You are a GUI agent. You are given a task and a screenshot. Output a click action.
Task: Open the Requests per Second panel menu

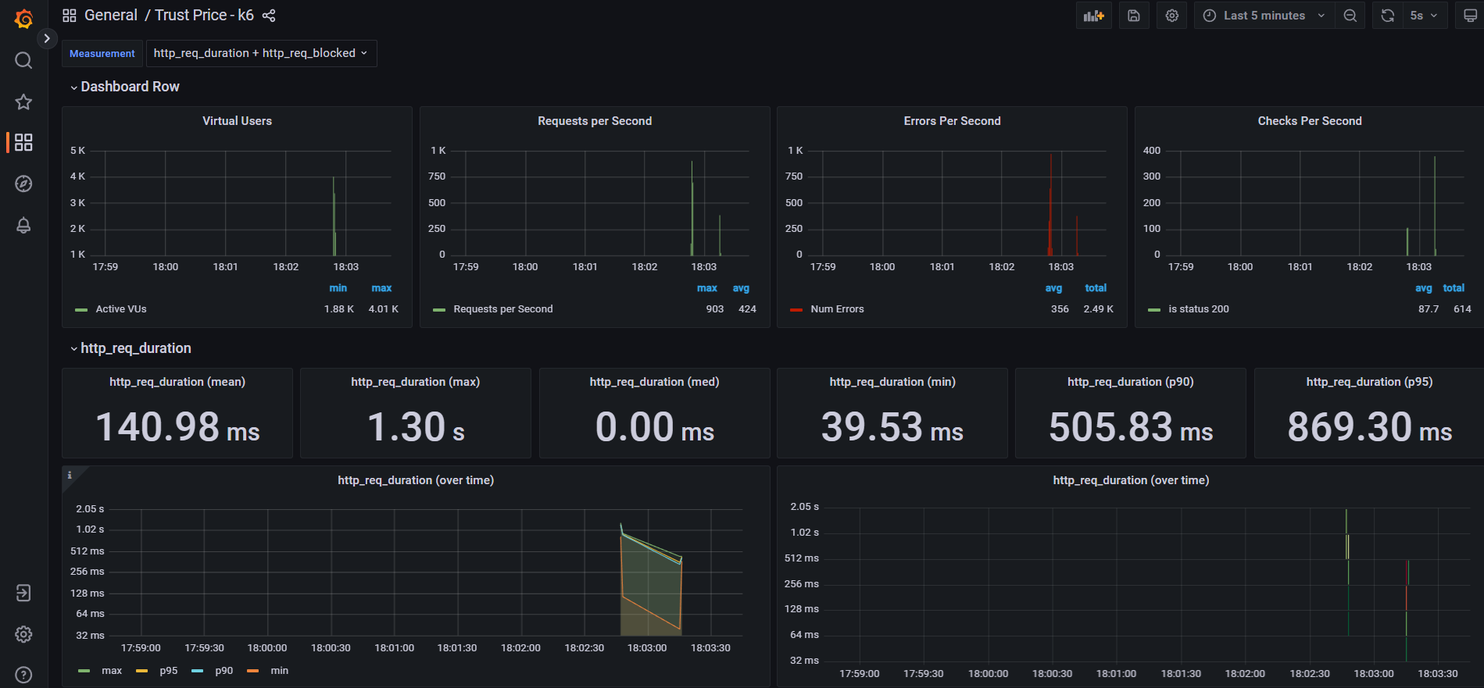point(595,121)
